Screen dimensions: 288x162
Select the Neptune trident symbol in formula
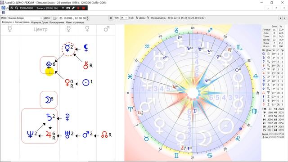click(x=30, y=135)
